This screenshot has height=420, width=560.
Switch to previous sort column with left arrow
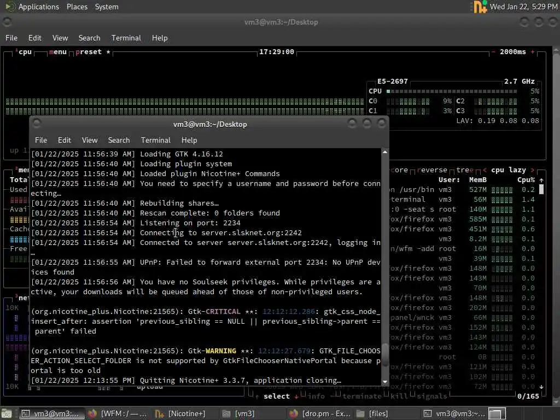pyautogui.click(x=485, y=170)
